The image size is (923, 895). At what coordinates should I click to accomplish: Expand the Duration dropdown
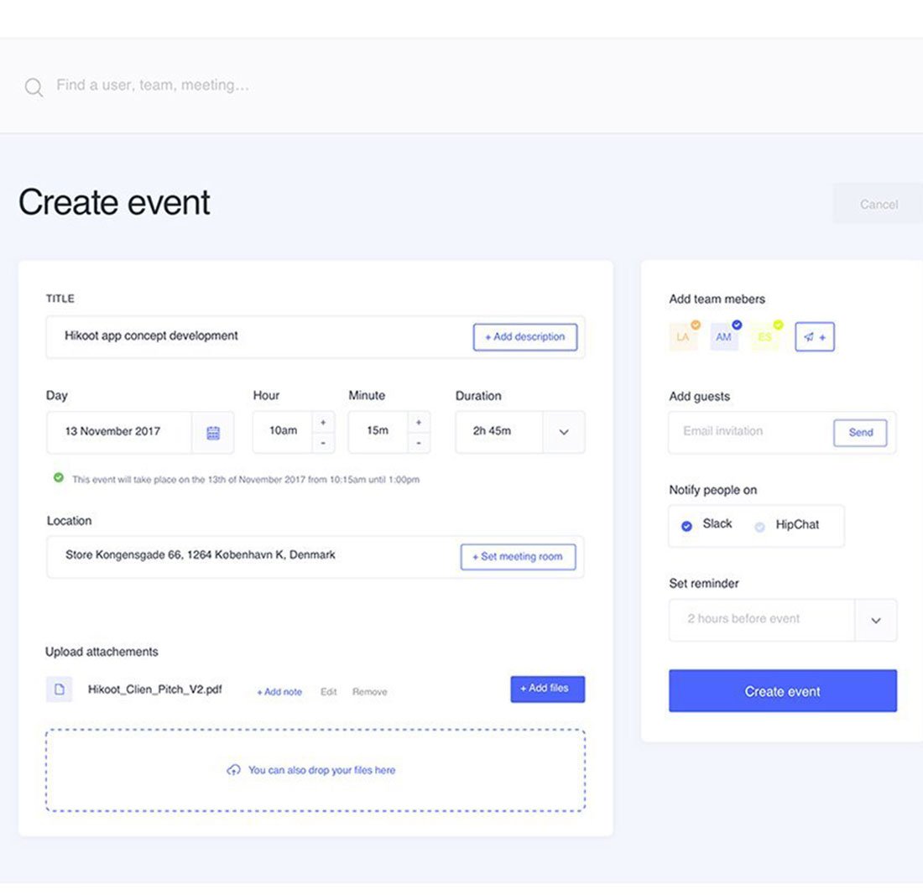coord(563,432)
